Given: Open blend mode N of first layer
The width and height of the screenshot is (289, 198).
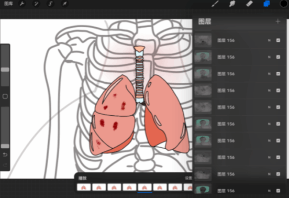Looking at the screenshot, I should pyautogui.click(x=269, y=40).
